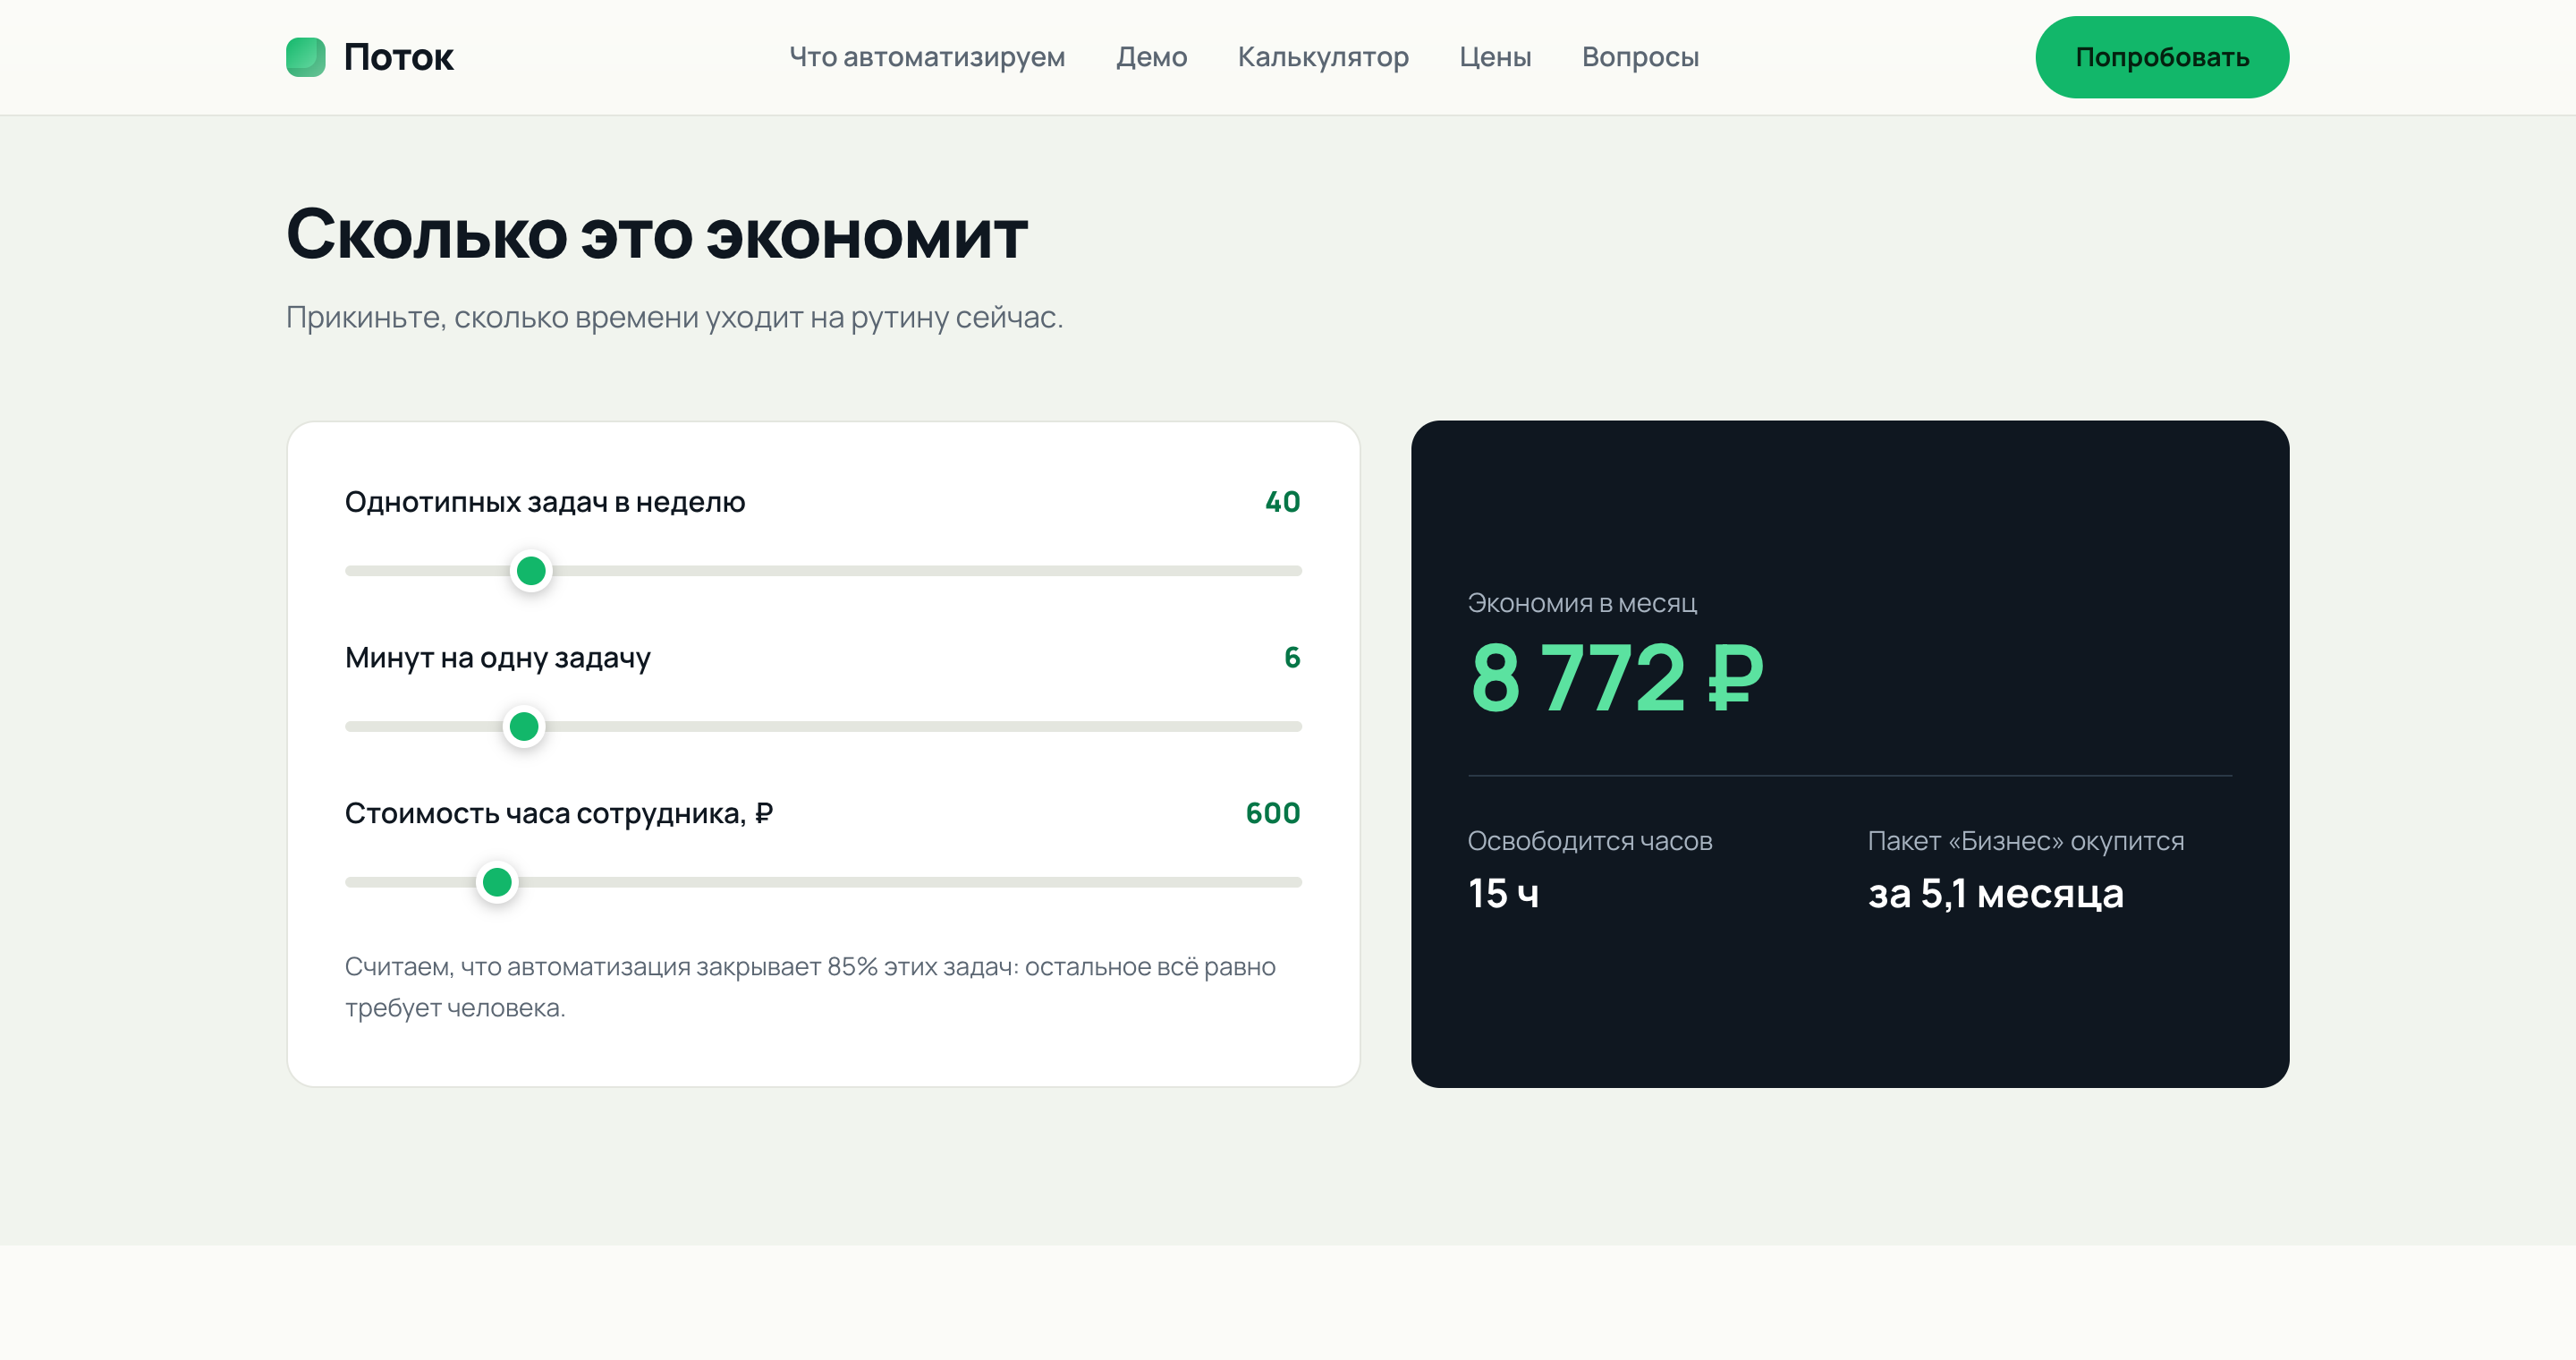Screen dimensions: 2576x1360
Task: Click the за 5,1 месяца payback value
Action: (1995, 893)
